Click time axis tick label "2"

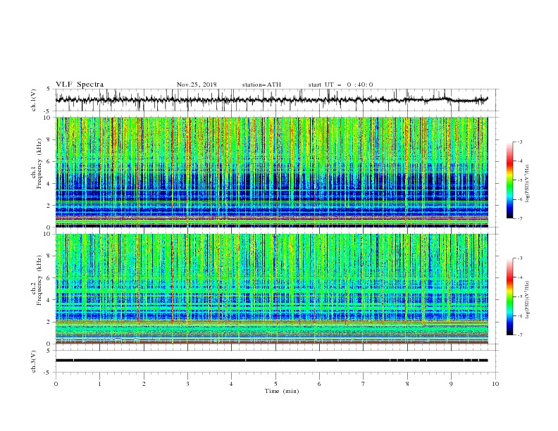point(144,384)
